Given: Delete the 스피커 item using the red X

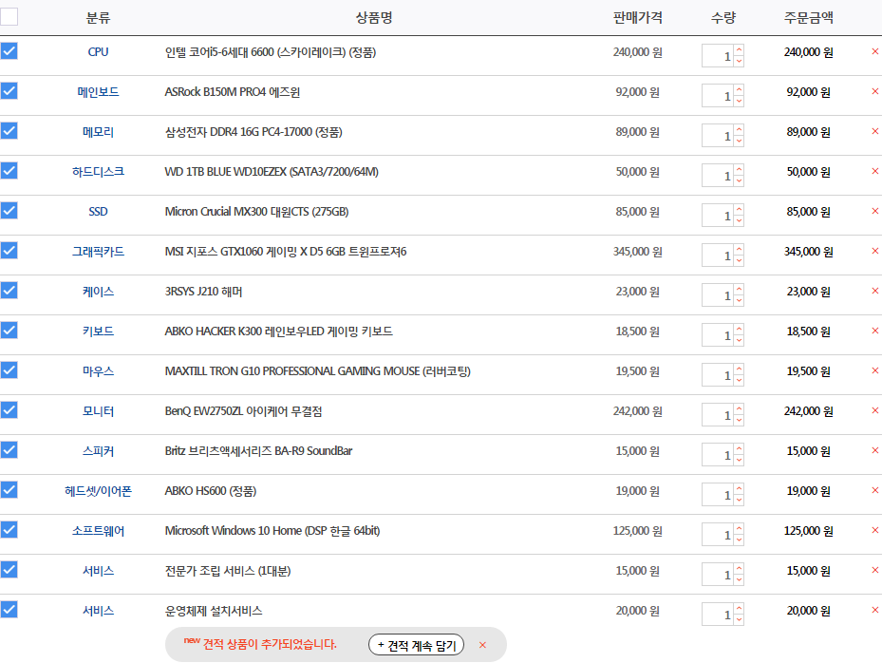Looking at the screenshot, I should point(874,450).
